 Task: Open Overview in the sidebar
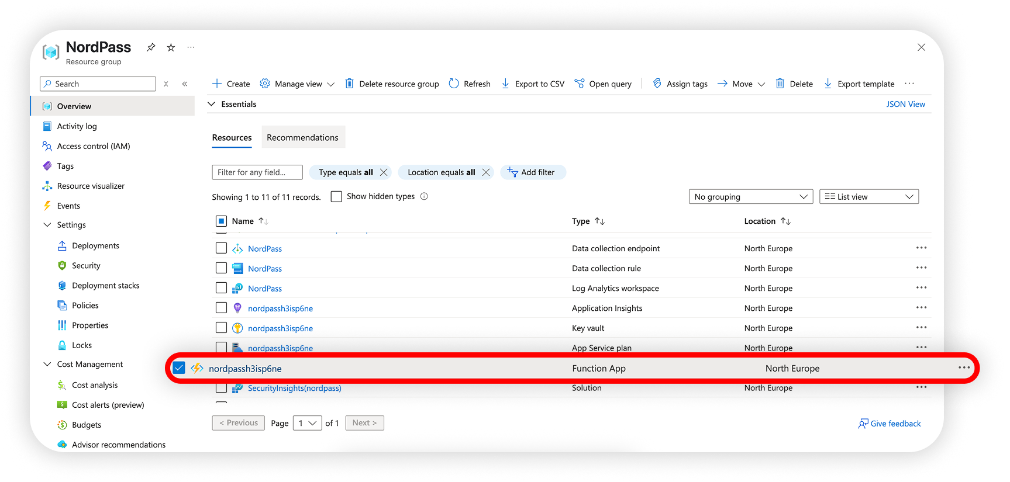coord(112,106)
